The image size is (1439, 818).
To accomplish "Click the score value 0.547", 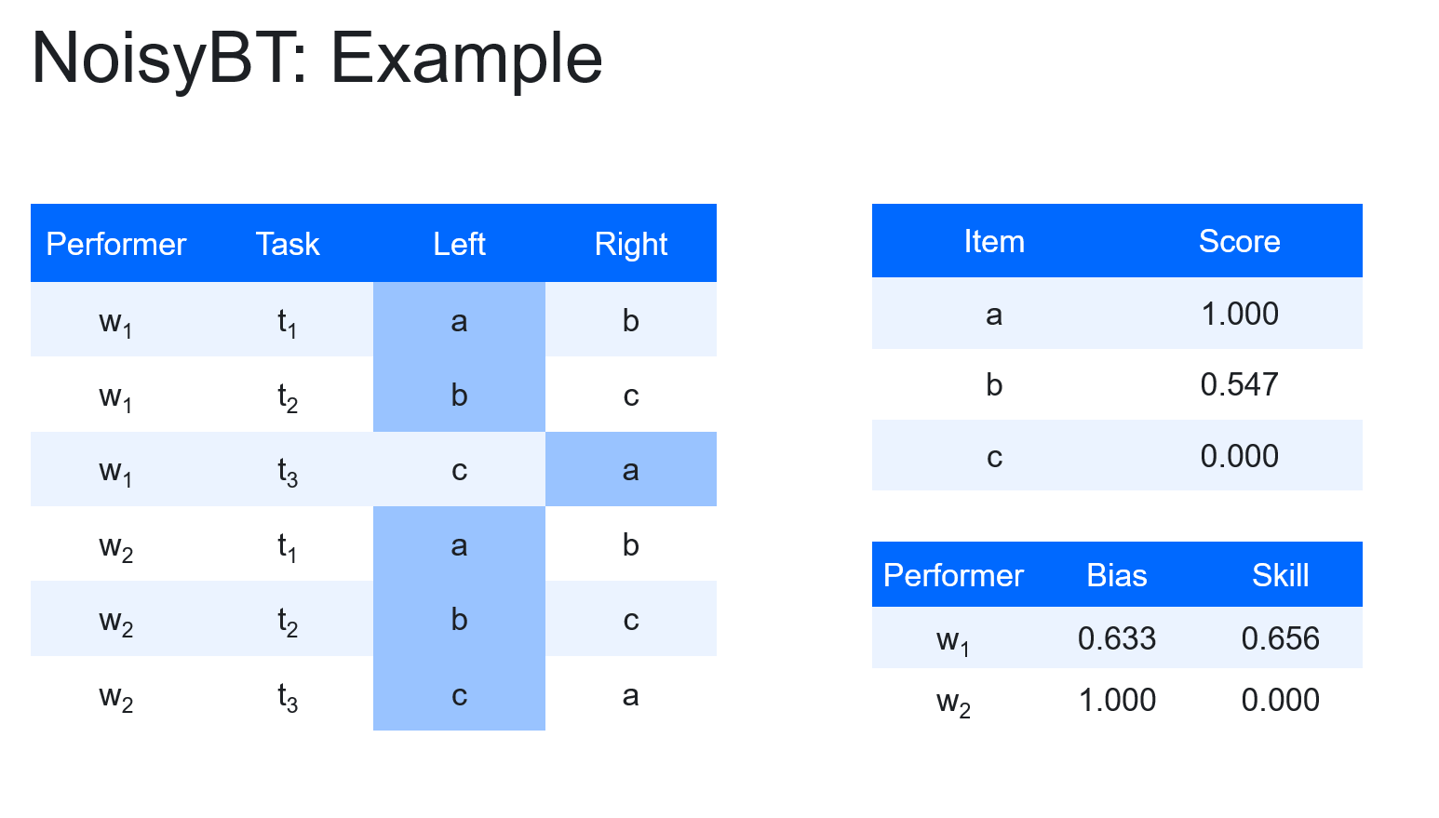I will pos(1239,384).
